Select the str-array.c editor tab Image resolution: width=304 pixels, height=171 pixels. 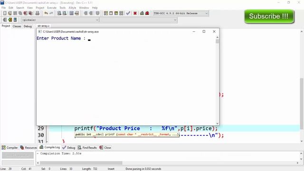[43, 26]
